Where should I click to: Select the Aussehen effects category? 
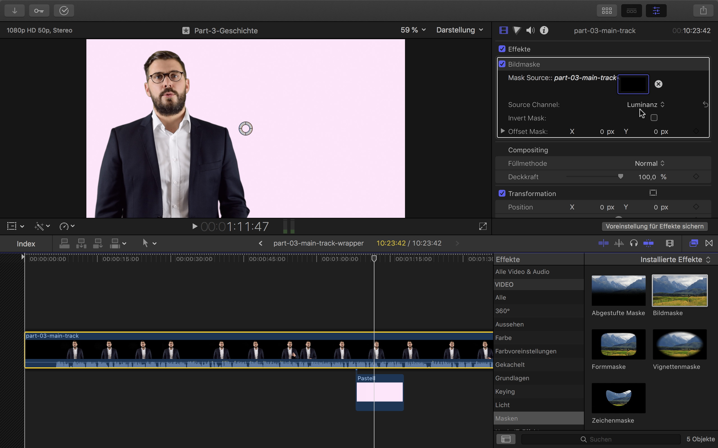click(538, 324)
